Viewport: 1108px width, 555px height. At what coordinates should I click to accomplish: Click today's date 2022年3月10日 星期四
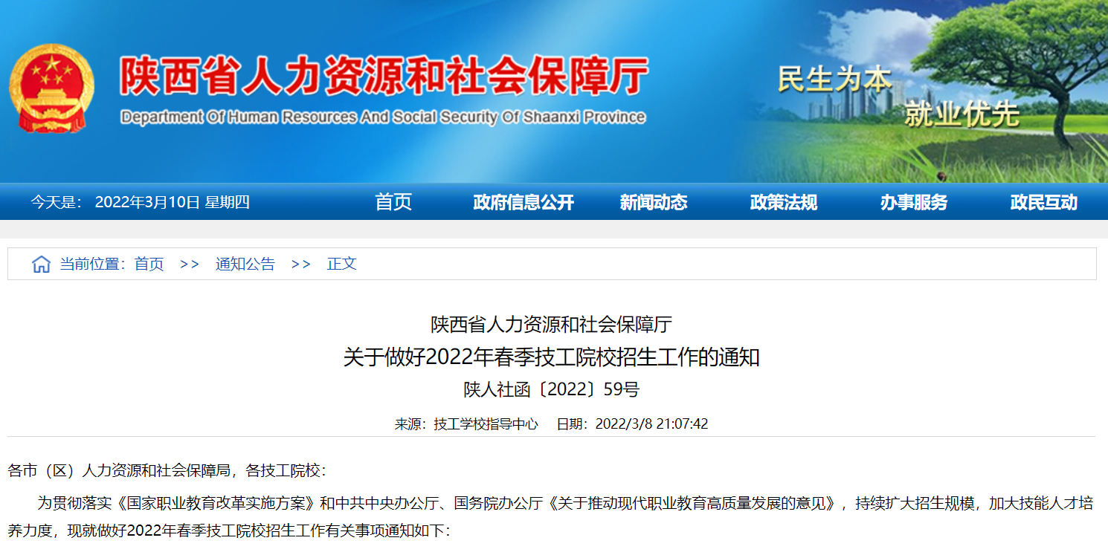(x=173, y=202)
